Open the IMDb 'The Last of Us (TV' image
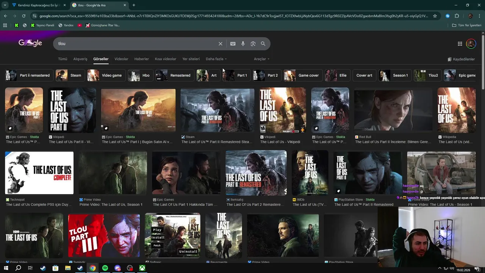This screenshot has width=485, height=273. tap(310, 173)
